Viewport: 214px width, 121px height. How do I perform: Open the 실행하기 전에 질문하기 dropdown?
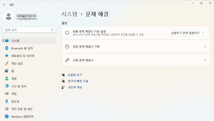pos(188,33)
